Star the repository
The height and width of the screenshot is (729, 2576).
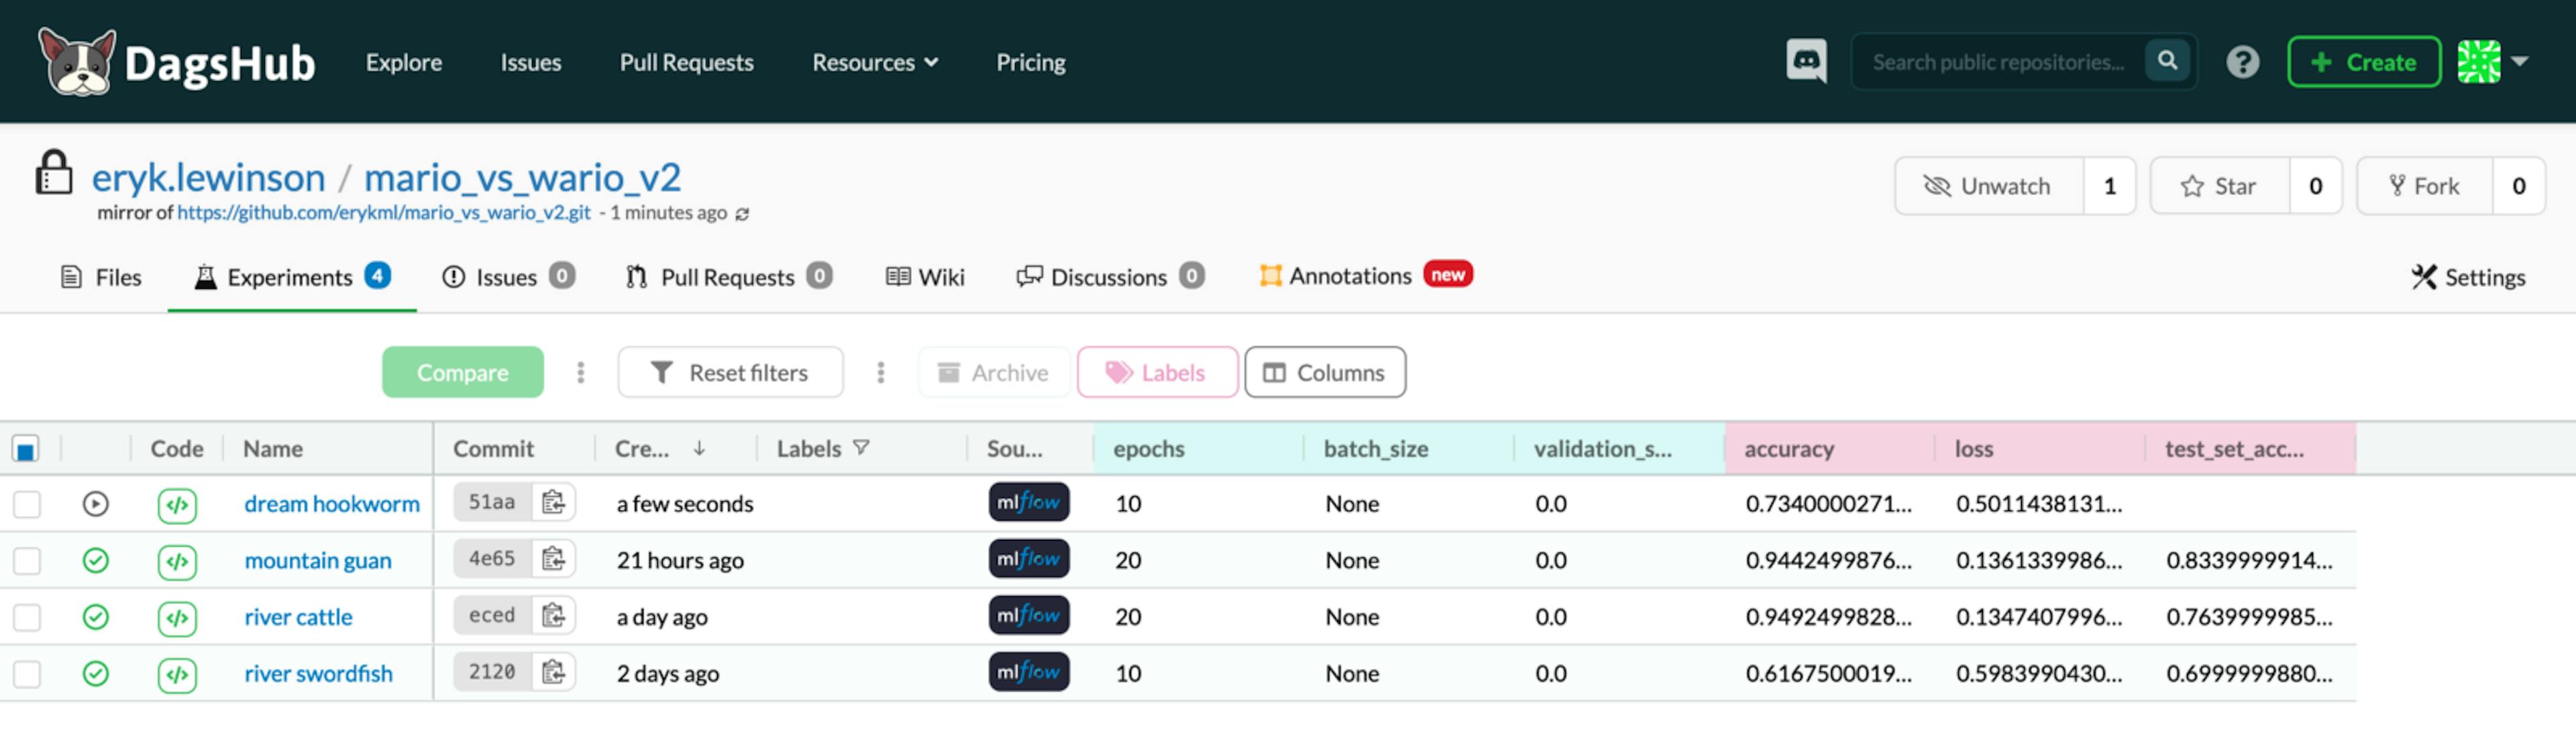(2220, 186)
